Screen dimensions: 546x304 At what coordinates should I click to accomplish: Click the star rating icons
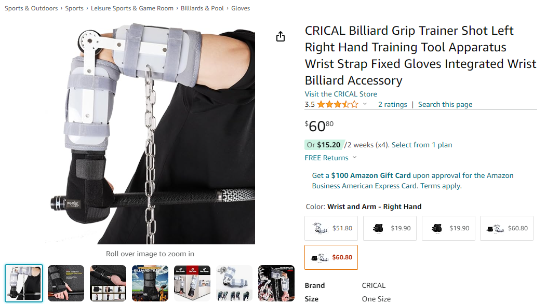point(338,104)
